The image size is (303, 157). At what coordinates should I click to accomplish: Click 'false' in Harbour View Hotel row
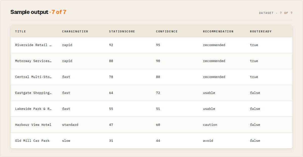coord(255,125)
